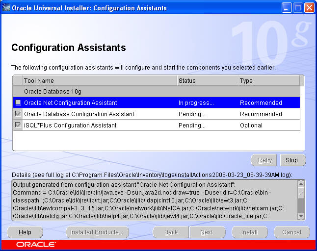The width and height of the screenshot is (317, 251).
Task: Click the Status column header
Action: tap(207, 80)
